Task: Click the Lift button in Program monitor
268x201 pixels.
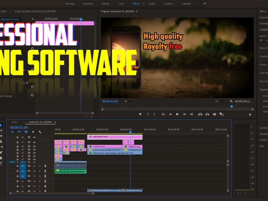Action: point(200,114)
